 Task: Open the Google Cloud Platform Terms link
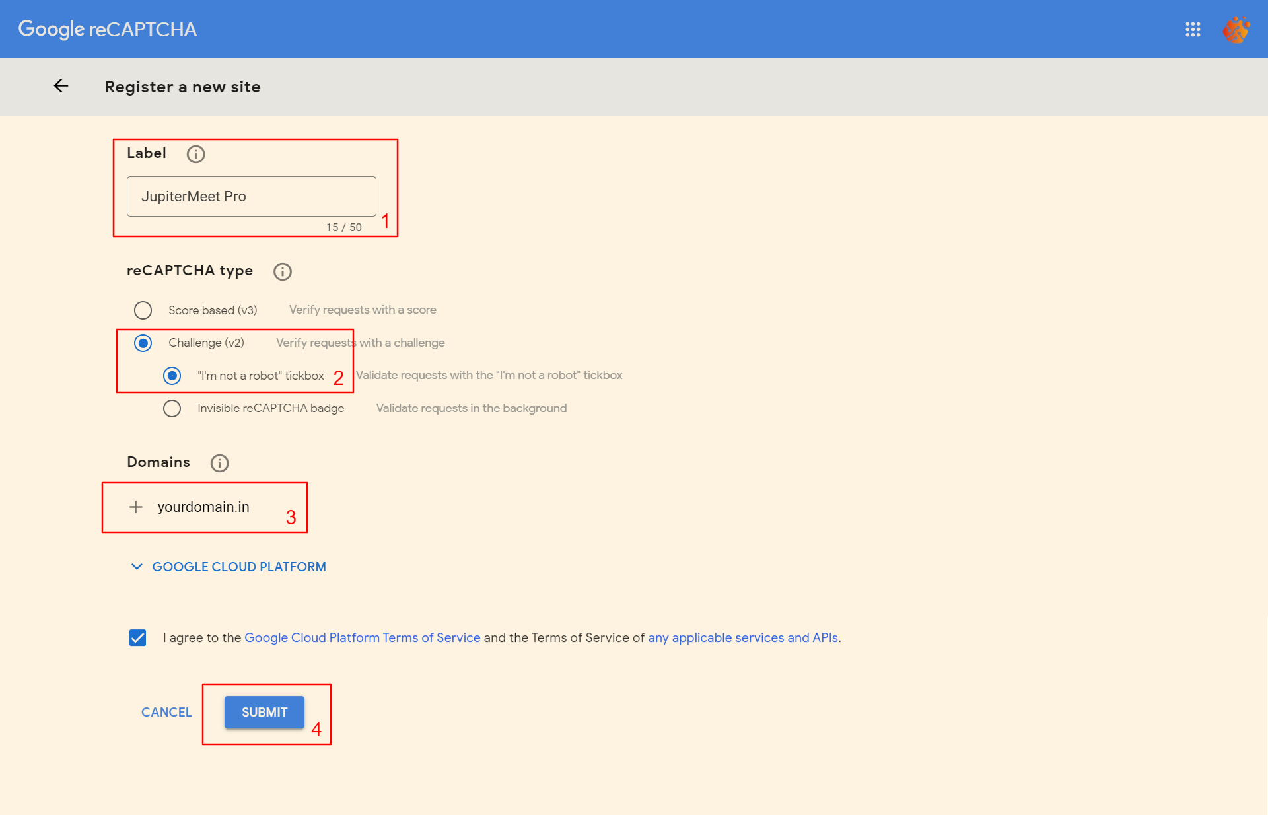pos(362,637)
